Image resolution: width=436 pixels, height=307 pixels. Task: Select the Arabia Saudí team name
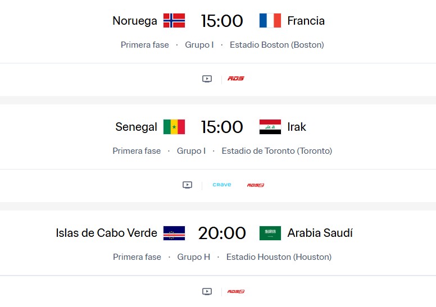[x=320, y=233]
